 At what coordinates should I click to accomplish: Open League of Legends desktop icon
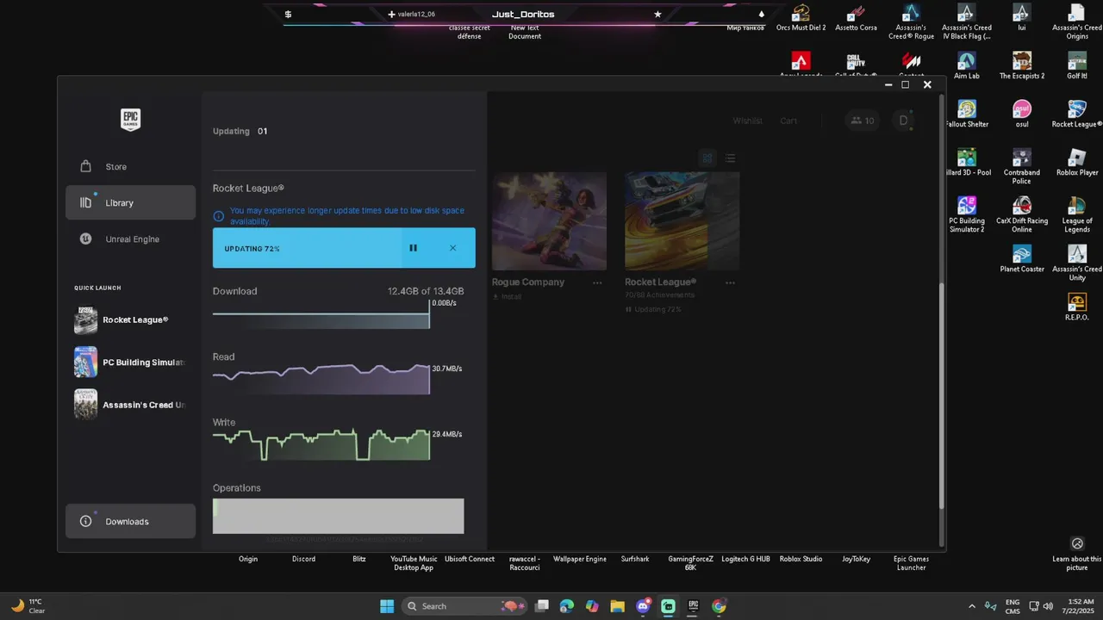[x=1076, y=214]
